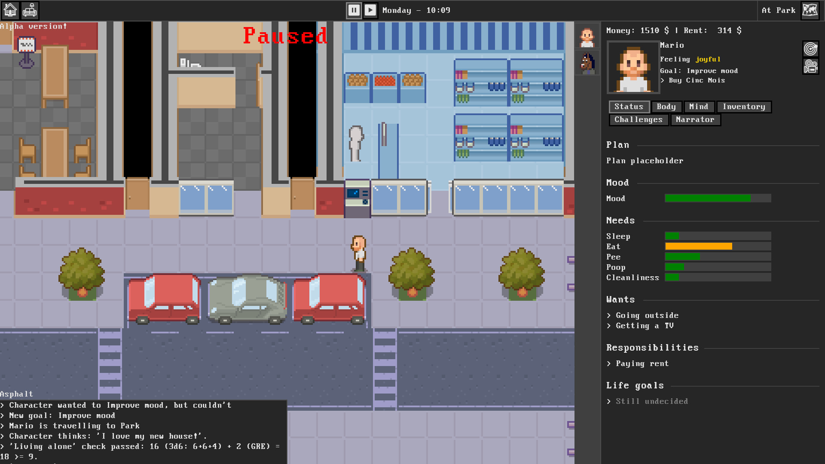Open the build mode joystick icon

click(30, 10)
